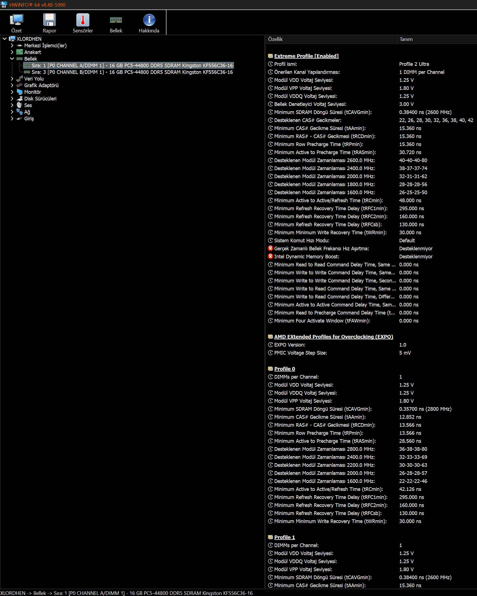
Task: Click the status bar path text
Action: pos(126,593)
